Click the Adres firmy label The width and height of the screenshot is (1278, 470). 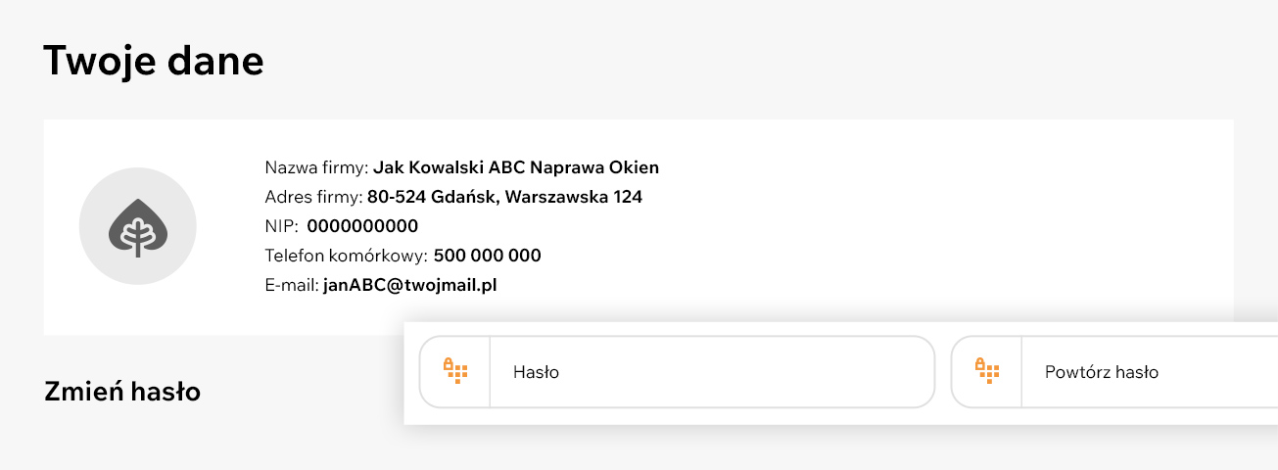[313, 197]
